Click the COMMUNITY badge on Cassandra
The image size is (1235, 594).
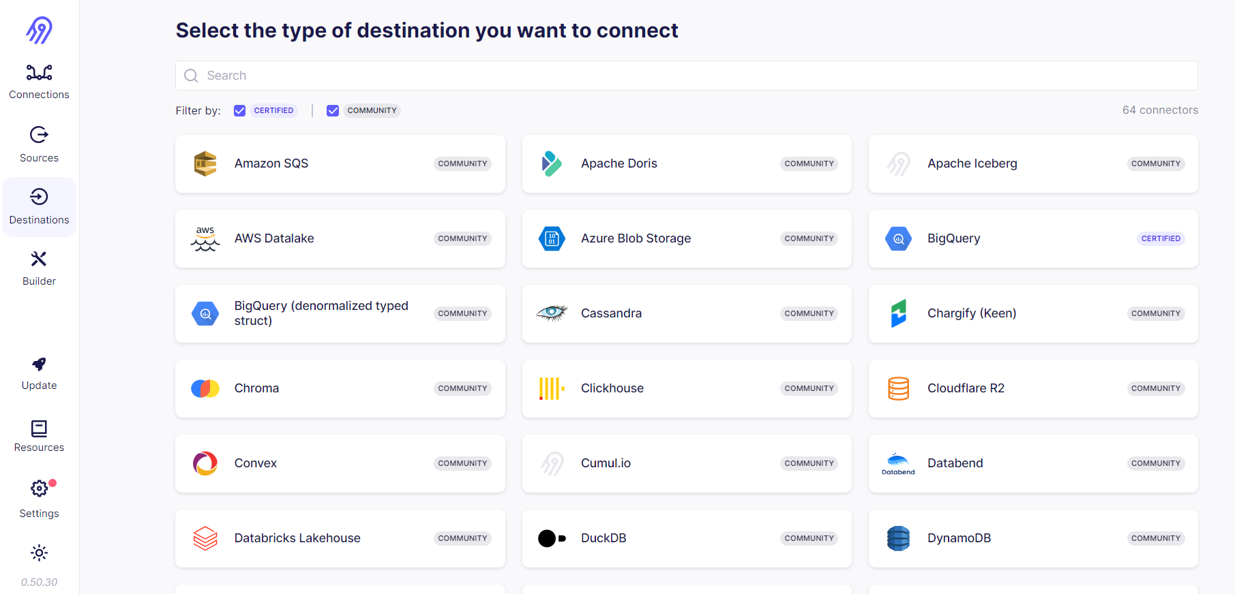point(809,313)
